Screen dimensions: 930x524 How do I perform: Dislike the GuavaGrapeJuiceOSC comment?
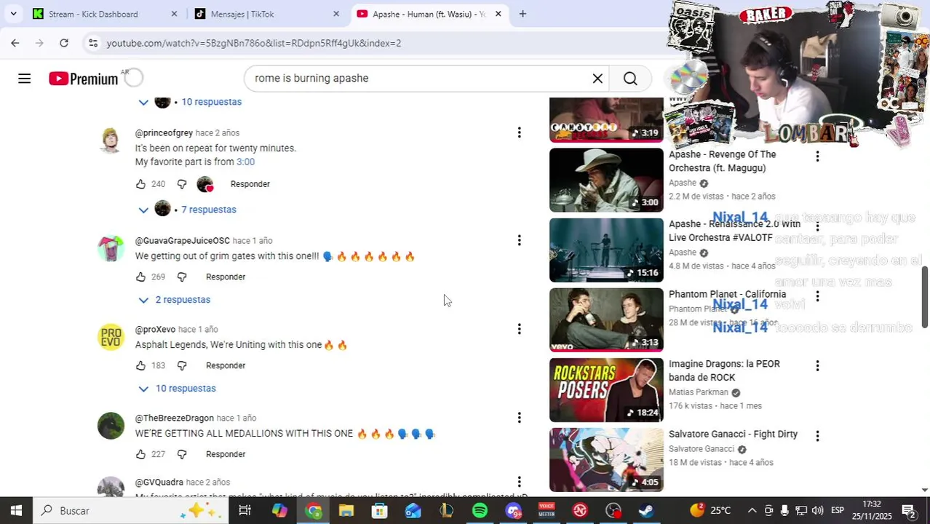tap(182, 277)
